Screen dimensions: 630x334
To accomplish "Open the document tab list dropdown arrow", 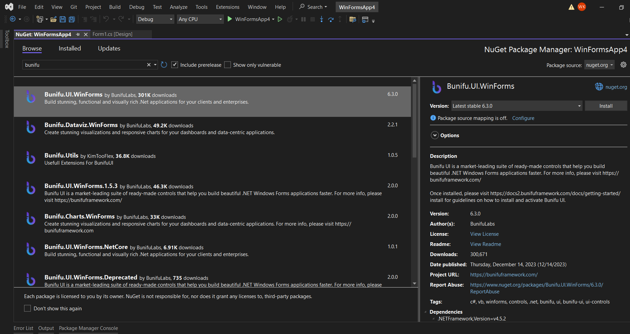I will tap(627, 35).
